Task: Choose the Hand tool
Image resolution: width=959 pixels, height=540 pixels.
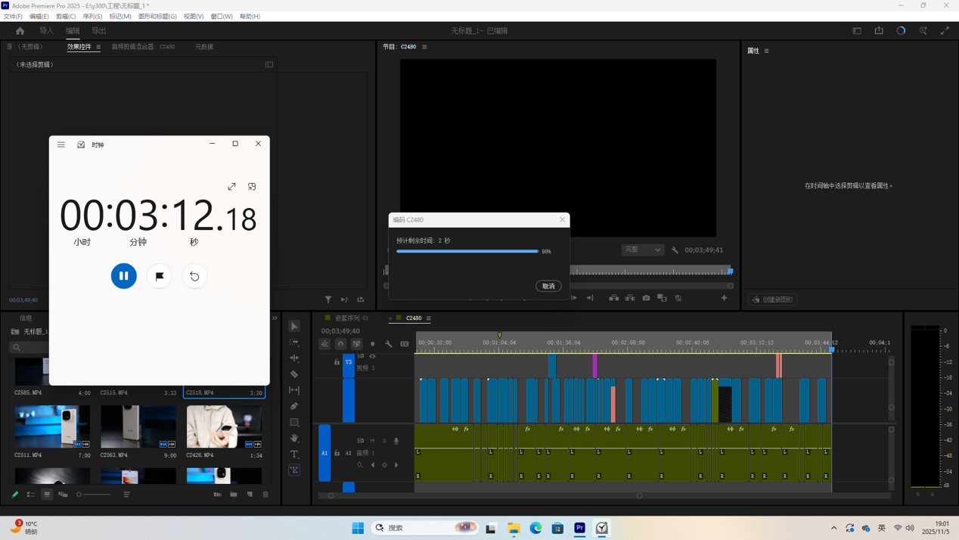Action: tap(294, 439)
